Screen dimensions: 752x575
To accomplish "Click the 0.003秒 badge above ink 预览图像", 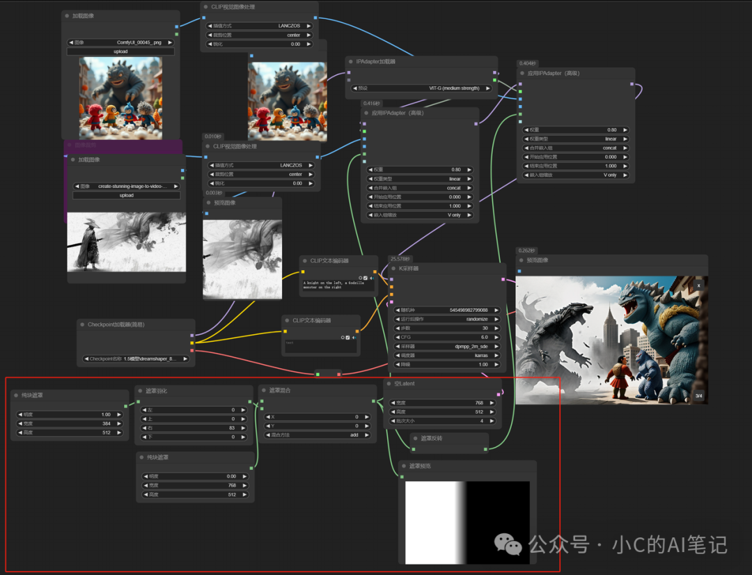I will point(214,193).
